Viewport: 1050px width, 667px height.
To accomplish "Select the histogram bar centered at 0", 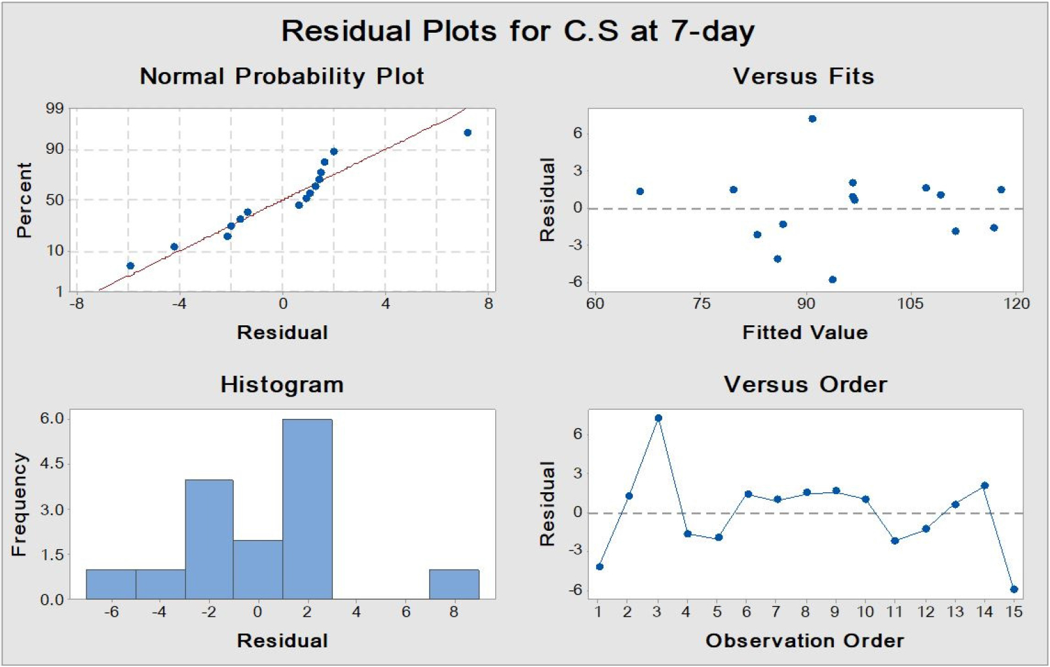I will pos(258,569).
